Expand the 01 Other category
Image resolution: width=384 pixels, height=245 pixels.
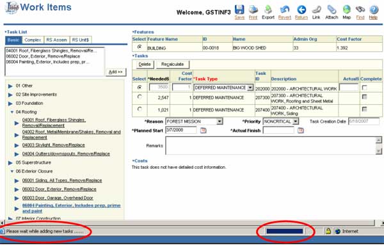click(10, 86)
